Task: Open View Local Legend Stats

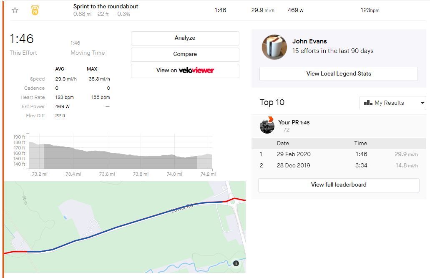Action: [x=338, y=74]
